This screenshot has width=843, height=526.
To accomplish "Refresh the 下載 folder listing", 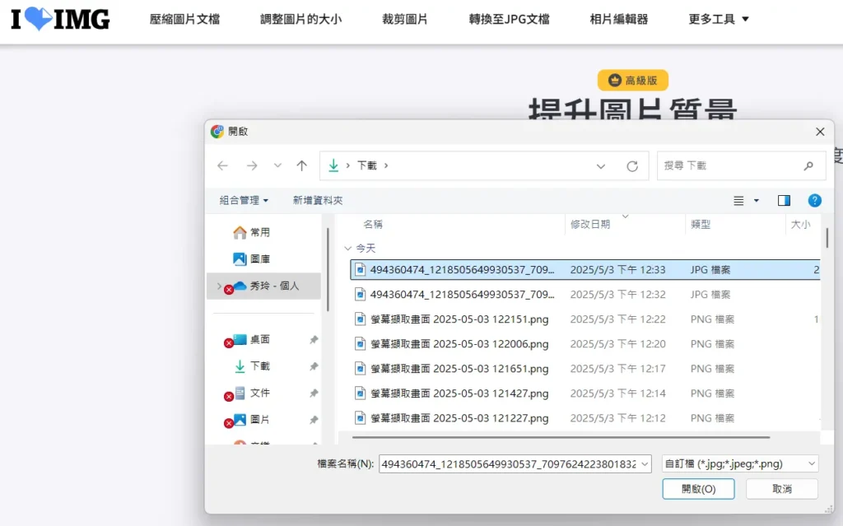I will pyautogui.click(x=632, y=166).
